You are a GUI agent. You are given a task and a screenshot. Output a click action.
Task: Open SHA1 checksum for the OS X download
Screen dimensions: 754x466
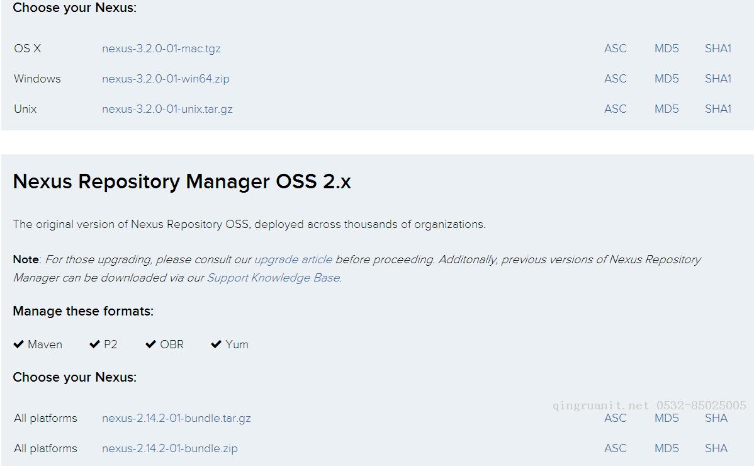coord(718,48)
